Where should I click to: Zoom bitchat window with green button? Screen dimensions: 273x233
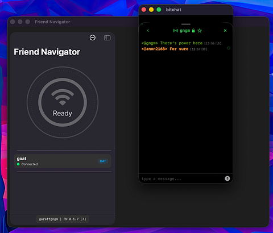159,10
